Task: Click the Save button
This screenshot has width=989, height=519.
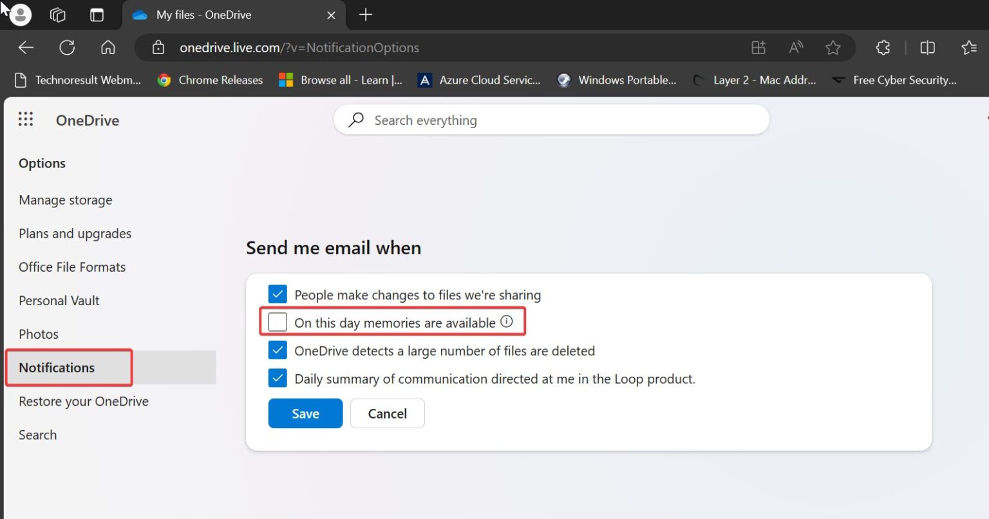Action: (x=305, y=413)
